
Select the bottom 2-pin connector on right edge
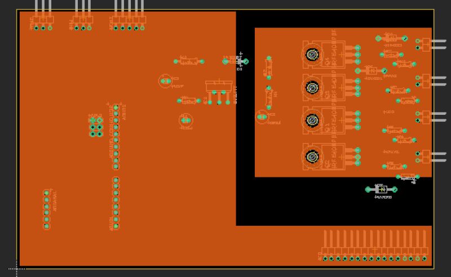[431, 157]
